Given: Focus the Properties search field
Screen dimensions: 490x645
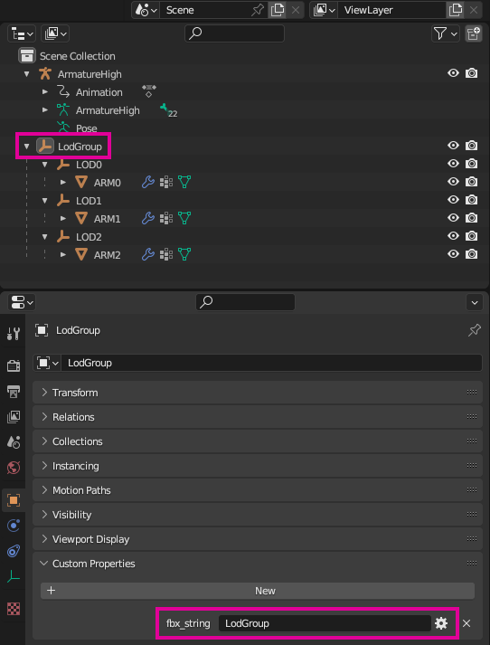Looking at the screenshot, I should coord(245,302).
